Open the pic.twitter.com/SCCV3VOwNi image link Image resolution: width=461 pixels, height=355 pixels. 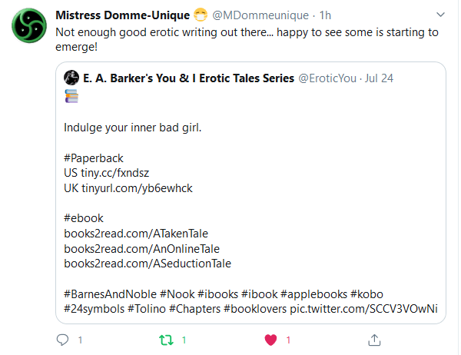(x=363, y=308)
